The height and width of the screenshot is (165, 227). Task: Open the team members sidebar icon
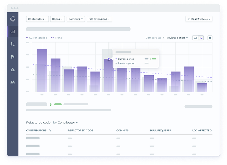click(13, 82)
